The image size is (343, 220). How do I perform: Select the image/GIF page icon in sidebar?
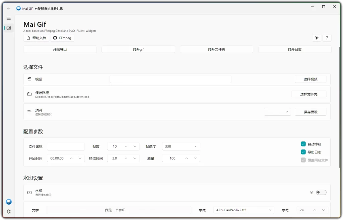pos(9,28)
